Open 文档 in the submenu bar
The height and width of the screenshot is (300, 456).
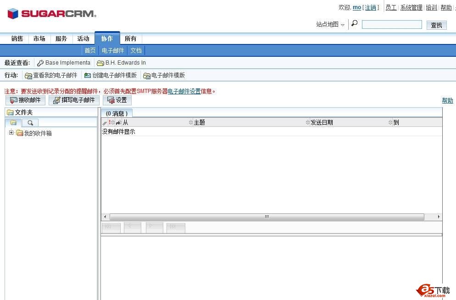point(136,50)
